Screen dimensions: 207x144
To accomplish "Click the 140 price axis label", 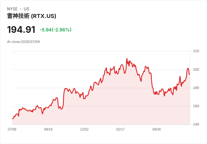I will coord(196,124).
